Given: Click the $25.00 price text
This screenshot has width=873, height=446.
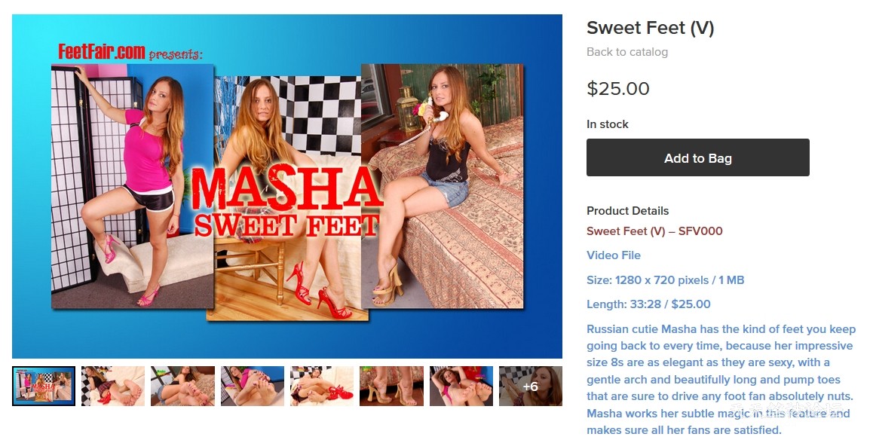Looking at the screenshot, I should coord(618,88).
